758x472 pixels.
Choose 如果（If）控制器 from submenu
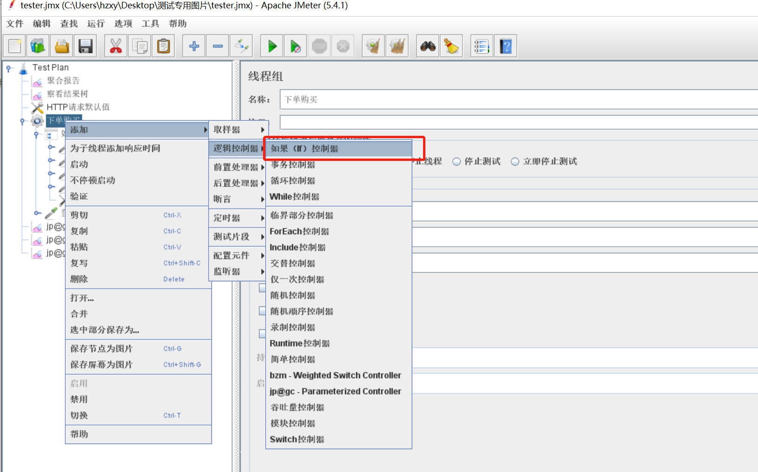[x=339, y=149]
